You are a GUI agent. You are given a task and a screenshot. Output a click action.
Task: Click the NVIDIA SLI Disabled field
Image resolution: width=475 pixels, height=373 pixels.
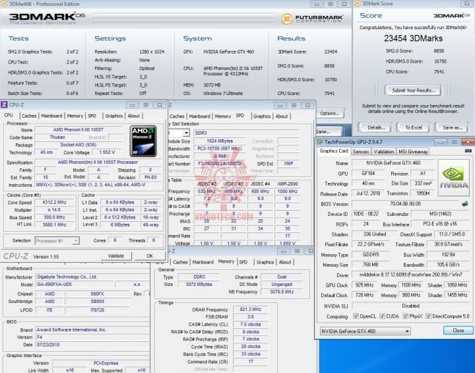click(410, 306)
